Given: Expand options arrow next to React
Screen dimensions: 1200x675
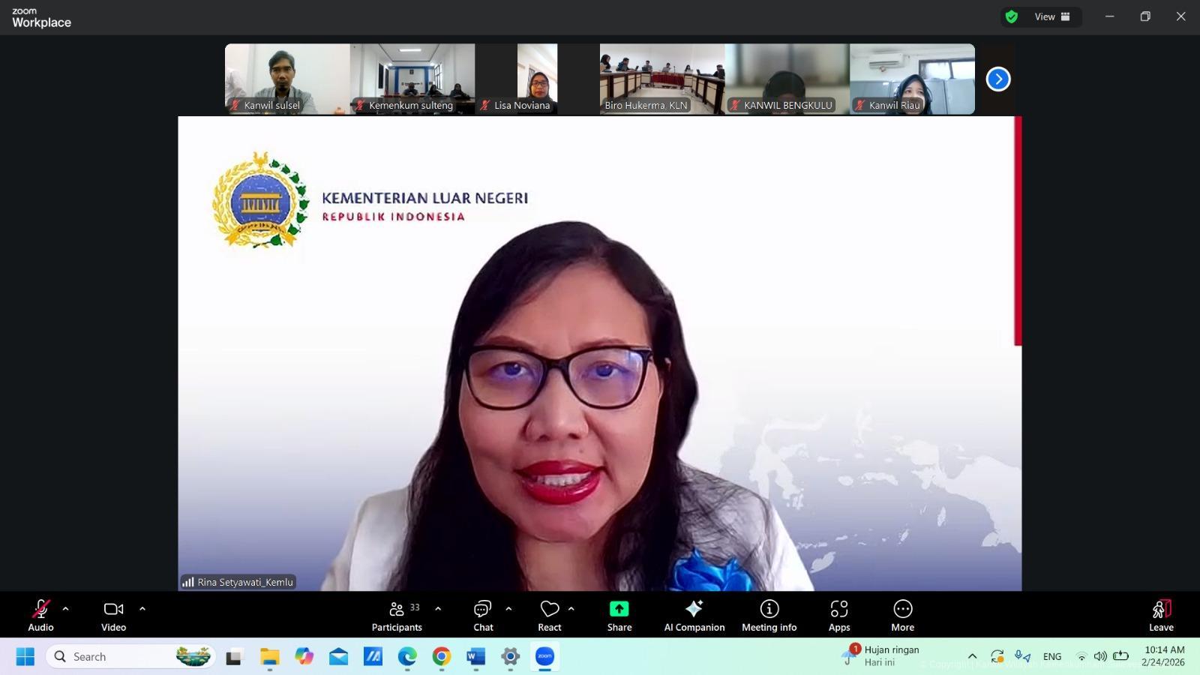Looking at the screenshot, I should tap(571, 609).
